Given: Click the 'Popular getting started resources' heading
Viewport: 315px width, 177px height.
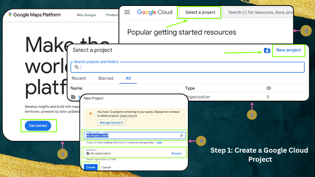Looking at the screenshot, I should 182,32.
